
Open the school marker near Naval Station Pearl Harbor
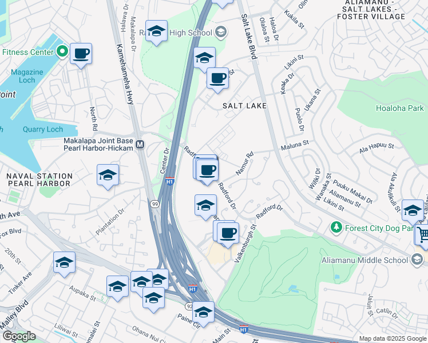(x=108, y=177)
